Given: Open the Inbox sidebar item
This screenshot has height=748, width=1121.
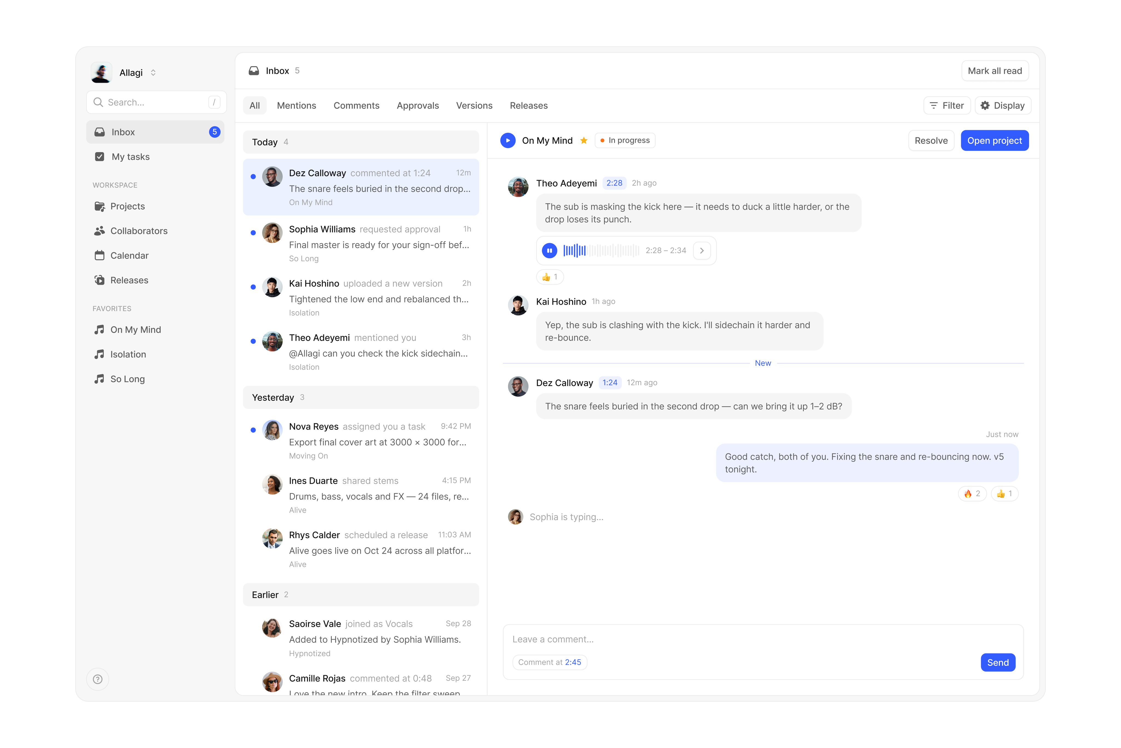Looking at the screenshot, I should tap(155, 132).
